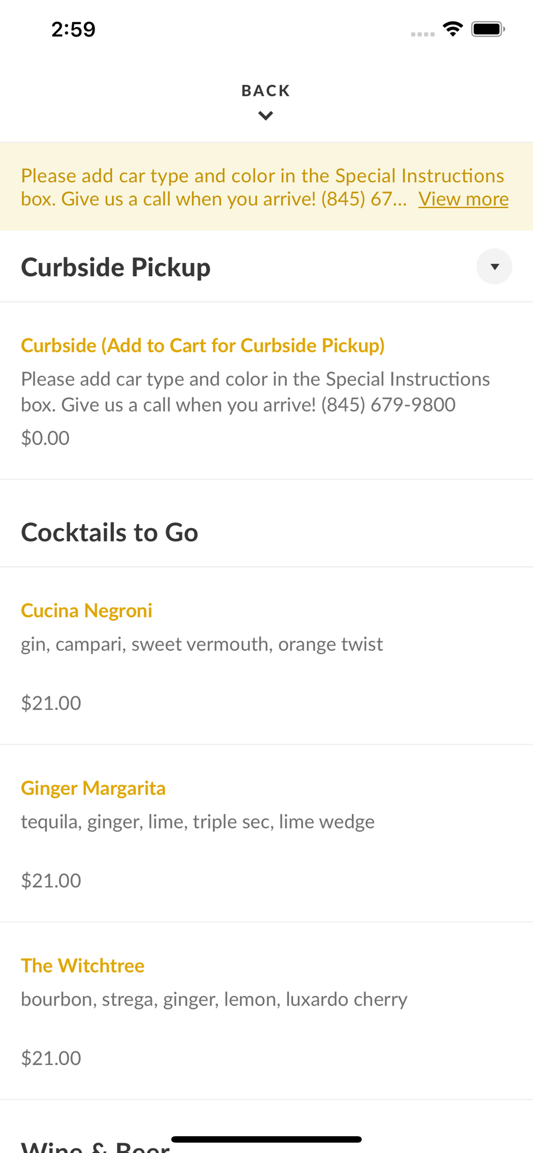The image size is (533, 1153).
Task: Open Curbside Add to Cart item
Action: click(202, 345)
